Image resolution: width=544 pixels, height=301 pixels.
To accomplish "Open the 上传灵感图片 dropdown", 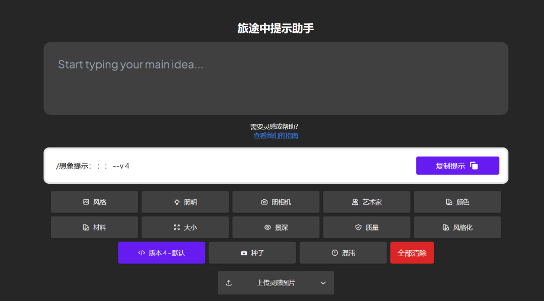I will (276, 282).
